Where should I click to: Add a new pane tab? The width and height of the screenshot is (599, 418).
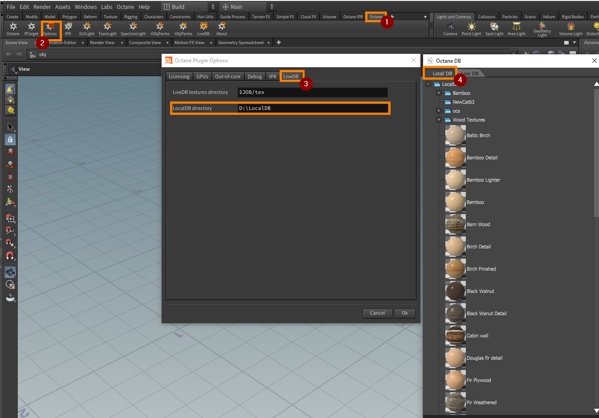pos(279,42)
